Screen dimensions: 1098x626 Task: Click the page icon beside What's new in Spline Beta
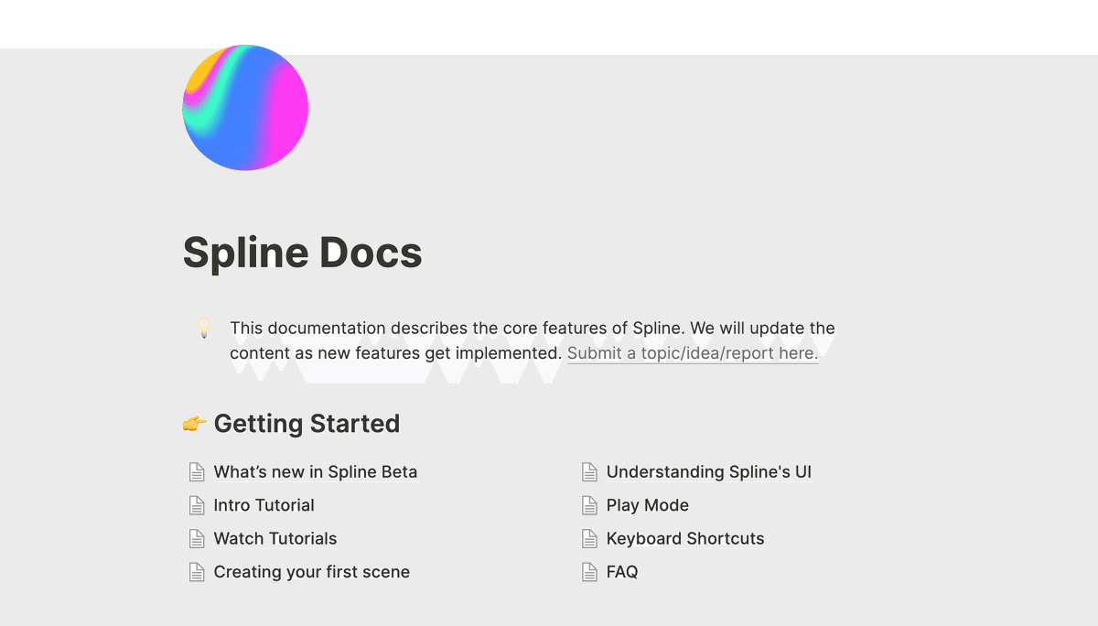(197, 471)
